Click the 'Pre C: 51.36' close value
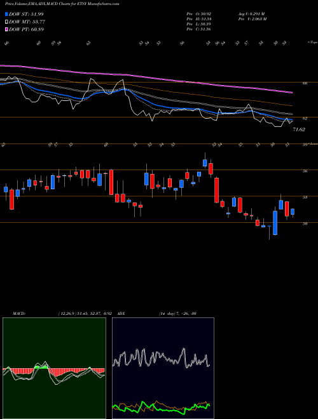The image size is (318, 419). click(x=199, y=29)
